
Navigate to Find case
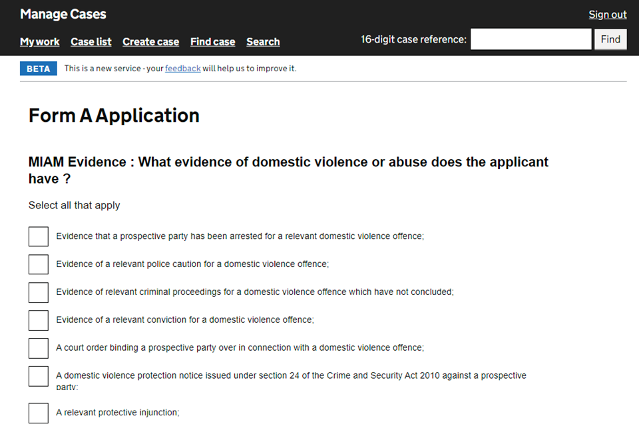212,42
